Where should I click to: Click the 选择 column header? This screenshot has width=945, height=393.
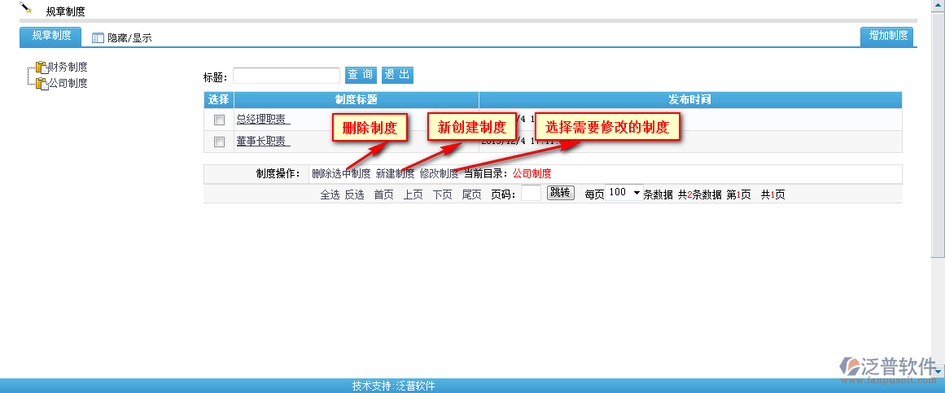pos(219,99)
